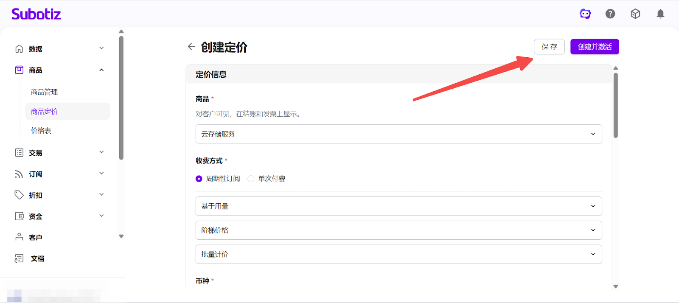The height and width of the screenshot is (303, 679).
Task: Click the 创建并激活 button
Action: coord(595,47)
